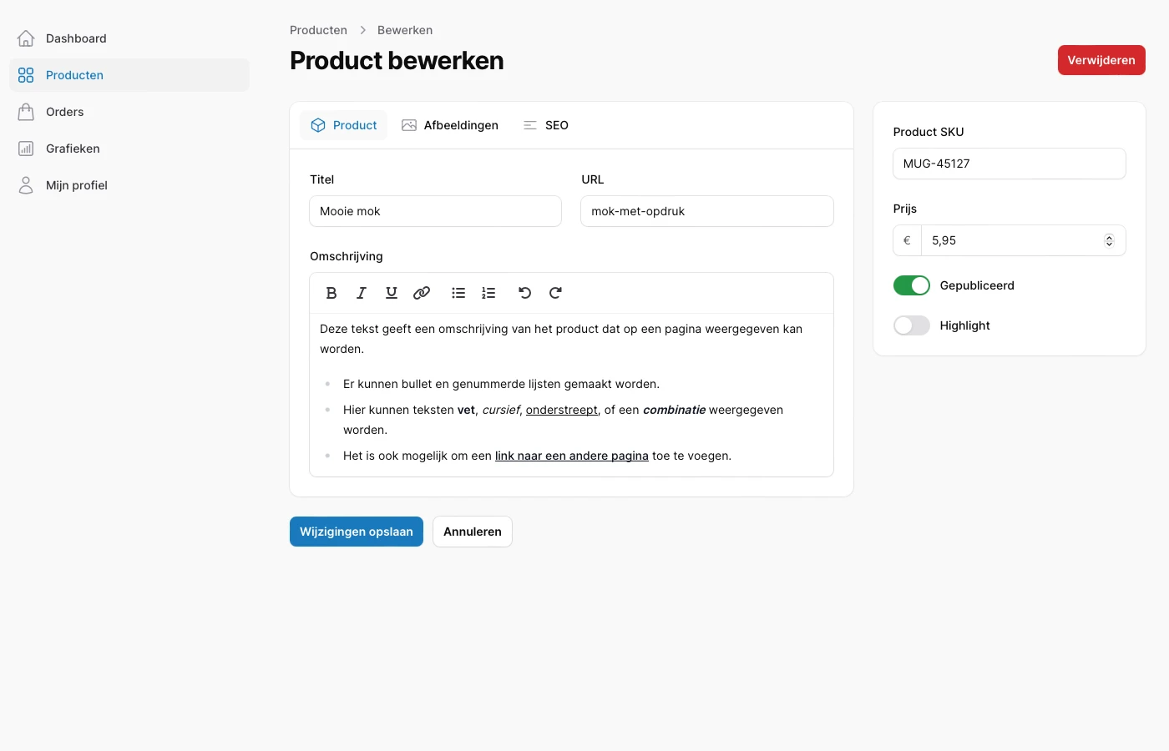Screen dimensions: 1169x751
Task: Follow the 'link naar een andere pagina' link
Action: [571, 456]
